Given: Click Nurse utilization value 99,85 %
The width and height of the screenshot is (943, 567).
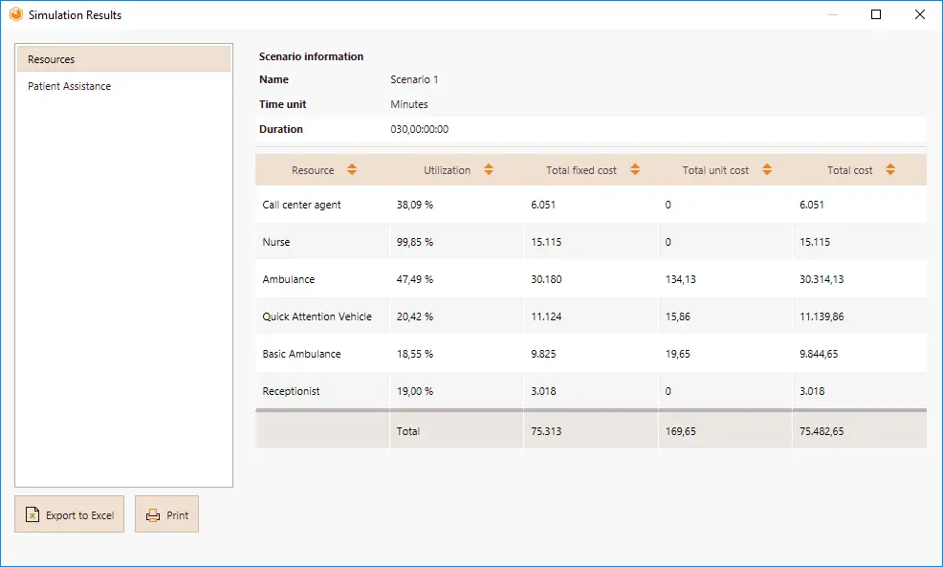Looking at the screenshot, I should point(414,242).
